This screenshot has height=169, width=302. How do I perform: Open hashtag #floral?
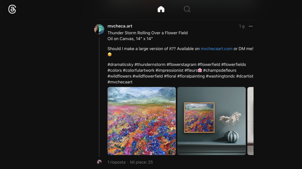pos(170,76)
